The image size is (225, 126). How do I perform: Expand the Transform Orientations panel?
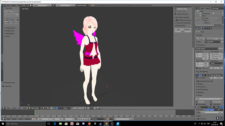[183, 23]
